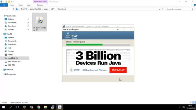Open Desktop under Quick access
The width and height of the screenshot is (196, 110).
pos(11,19)
